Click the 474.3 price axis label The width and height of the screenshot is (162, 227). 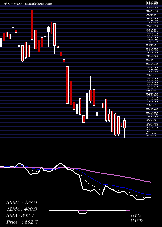coord(152,45)
